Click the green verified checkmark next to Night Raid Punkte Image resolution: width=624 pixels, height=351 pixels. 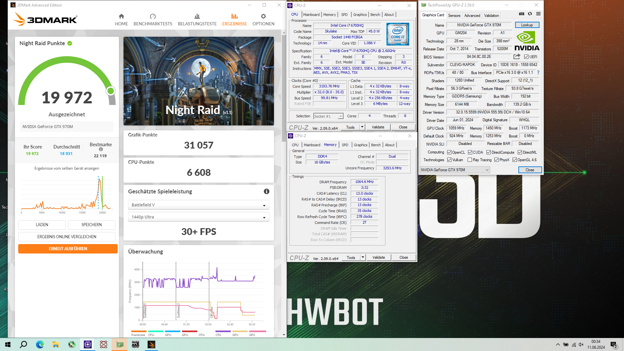tap(70, 43)
